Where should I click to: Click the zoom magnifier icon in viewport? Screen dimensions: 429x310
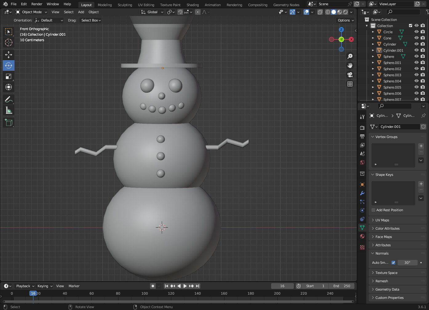(x=350, y=56)
